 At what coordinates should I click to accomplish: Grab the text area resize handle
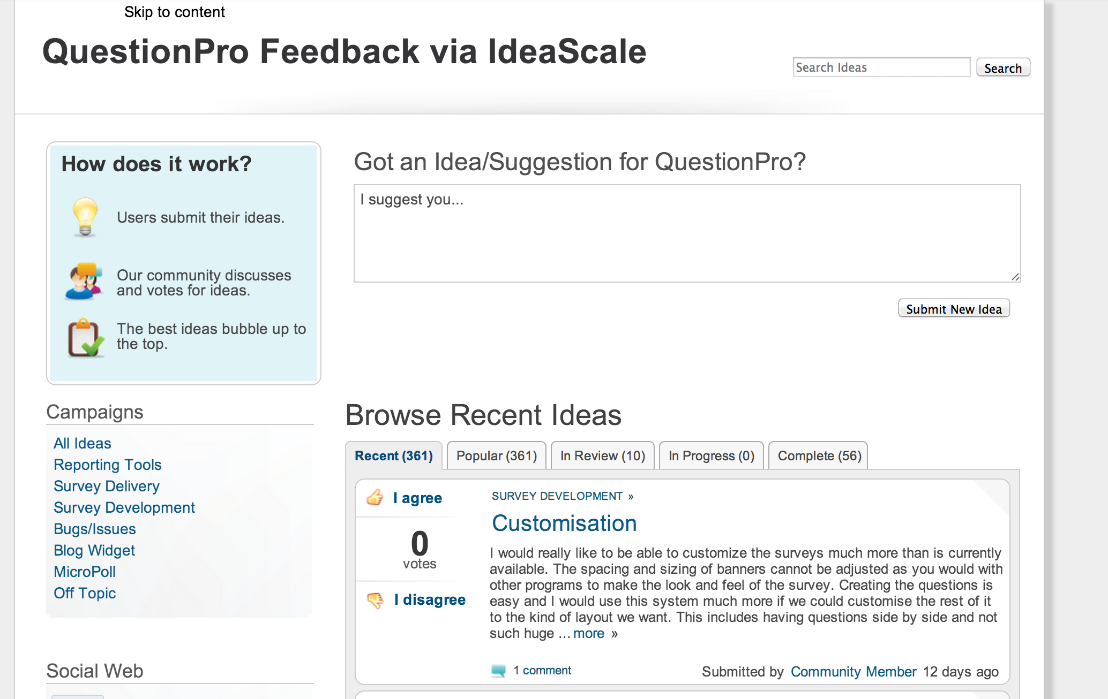(1015, 276)
